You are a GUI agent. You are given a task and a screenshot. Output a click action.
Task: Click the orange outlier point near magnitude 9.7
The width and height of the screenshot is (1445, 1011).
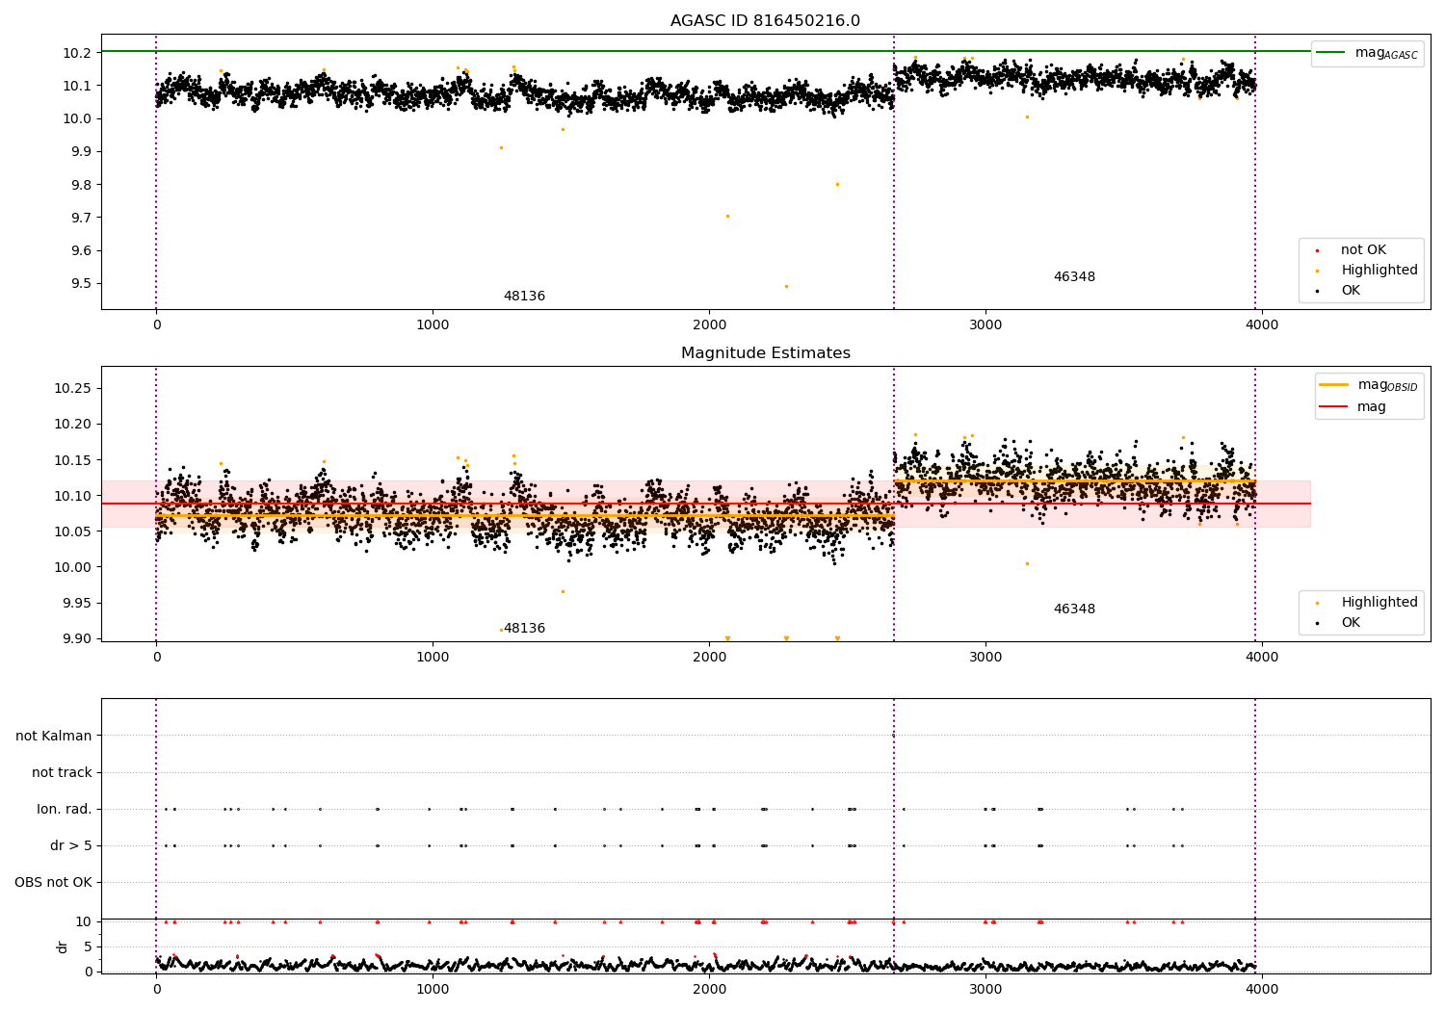(727, 216)
